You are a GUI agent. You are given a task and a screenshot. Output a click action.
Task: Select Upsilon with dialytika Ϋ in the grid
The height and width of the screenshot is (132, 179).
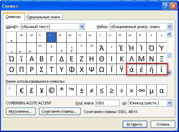coord(121,69)
